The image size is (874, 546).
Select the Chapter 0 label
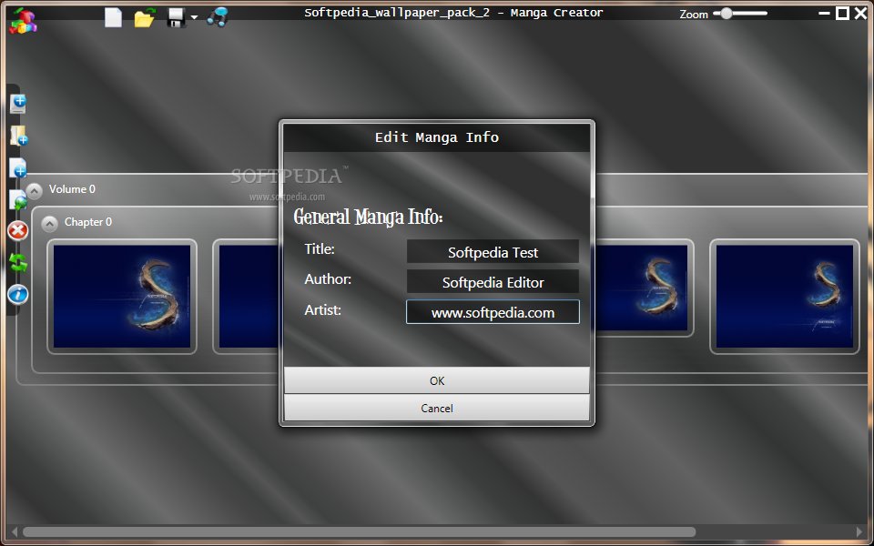click(88, 222)
